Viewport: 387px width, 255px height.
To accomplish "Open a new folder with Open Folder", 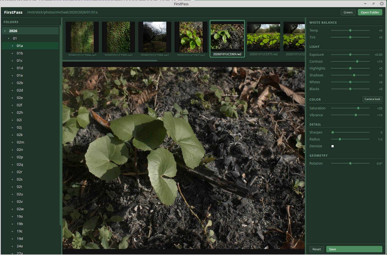I will tap(370, 12).
